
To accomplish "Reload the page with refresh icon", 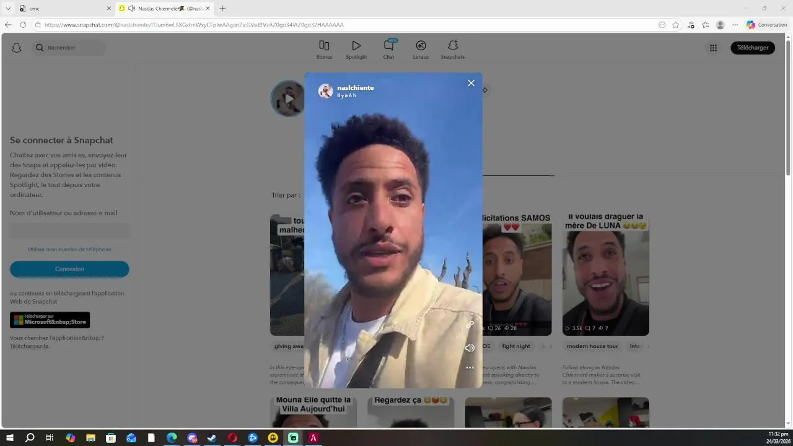I will pos(23,25).
